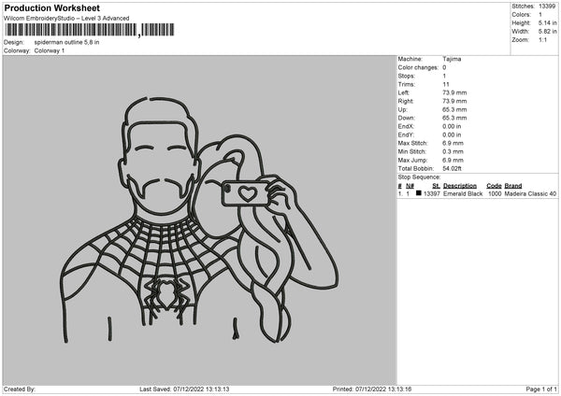Click the Brand column header
The width and height of the screenshot is (561, 396).
tap(513, 186)
